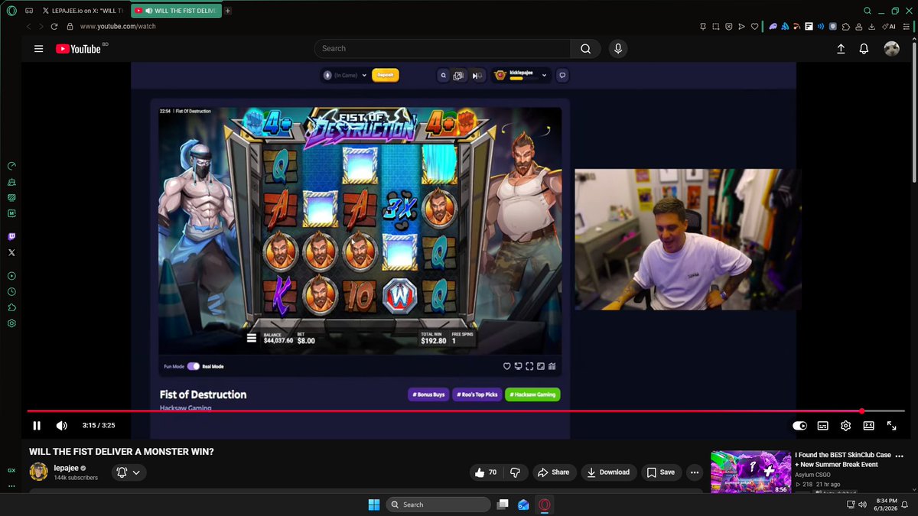Open GX Control speedometer icon in sidebar
The height and width of the screenshot is (516, 918).
[x=11, y=166]
